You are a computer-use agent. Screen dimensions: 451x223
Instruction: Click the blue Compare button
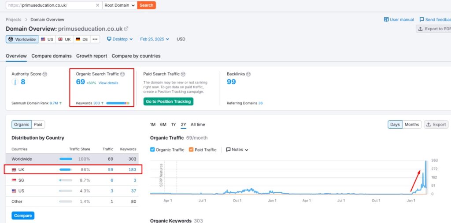[x=23, y=216]
